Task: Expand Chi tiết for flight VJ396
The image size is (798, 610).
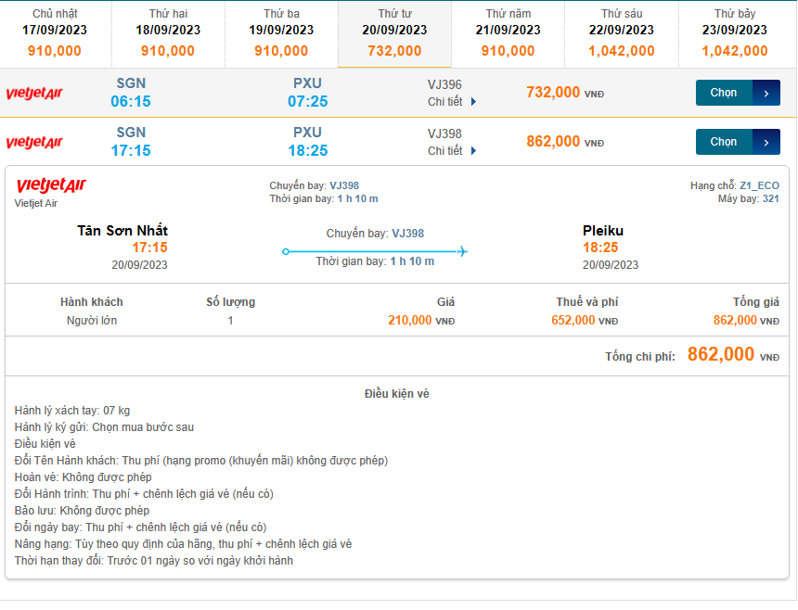Action: click(451, 102)
